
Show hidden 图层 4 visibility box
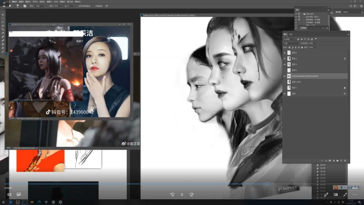[x=285, y=70]
